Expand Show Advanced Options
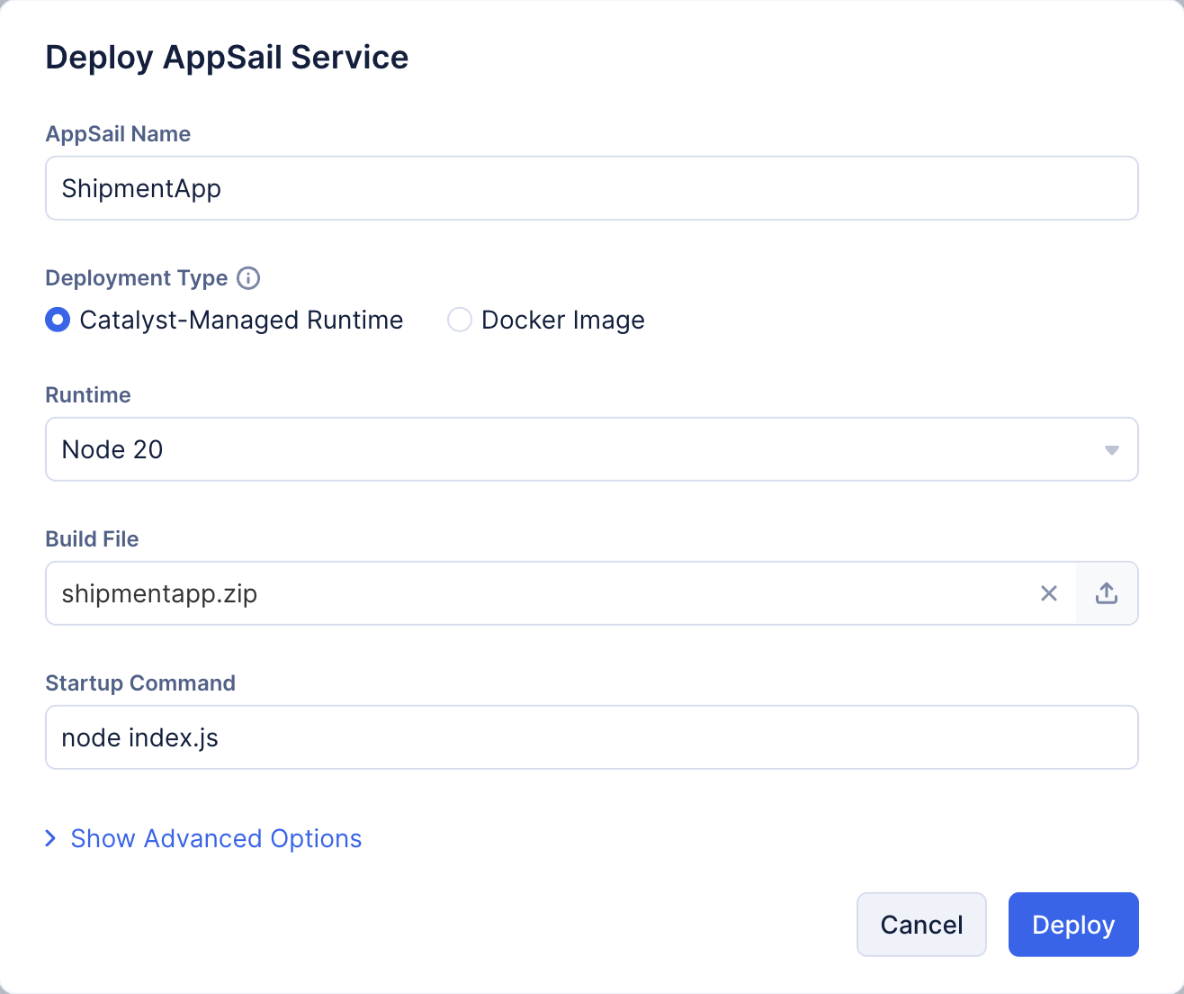Image resolution: width=1184 pixels, height=994 pixels. pos(204,838)
